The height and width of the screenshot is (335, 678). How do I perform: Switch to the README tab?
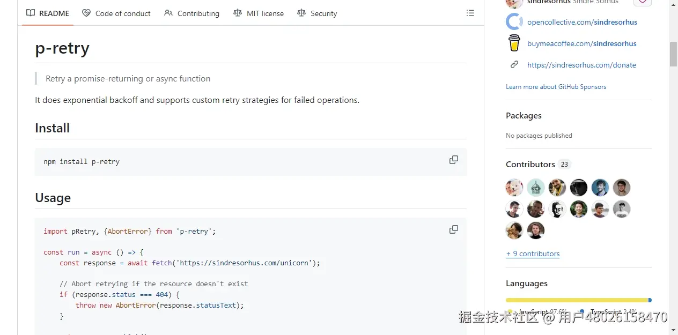(x=48, y=13)
